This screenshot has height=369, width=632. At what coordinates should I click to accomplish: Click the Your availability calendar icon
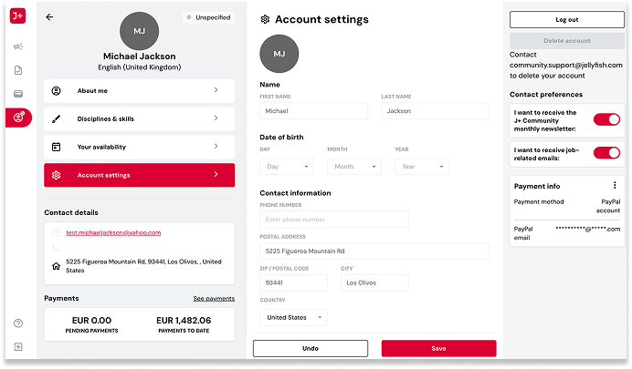[x=57, y=147]
